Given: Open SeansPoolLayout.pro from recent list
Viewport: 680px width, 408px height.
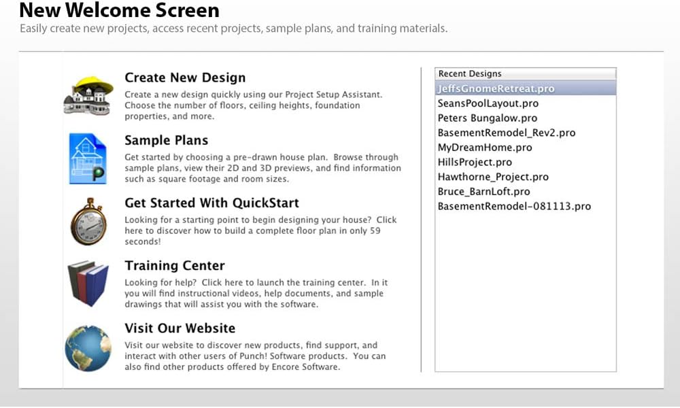Looking at the screenshot, I should pos(488,103).
